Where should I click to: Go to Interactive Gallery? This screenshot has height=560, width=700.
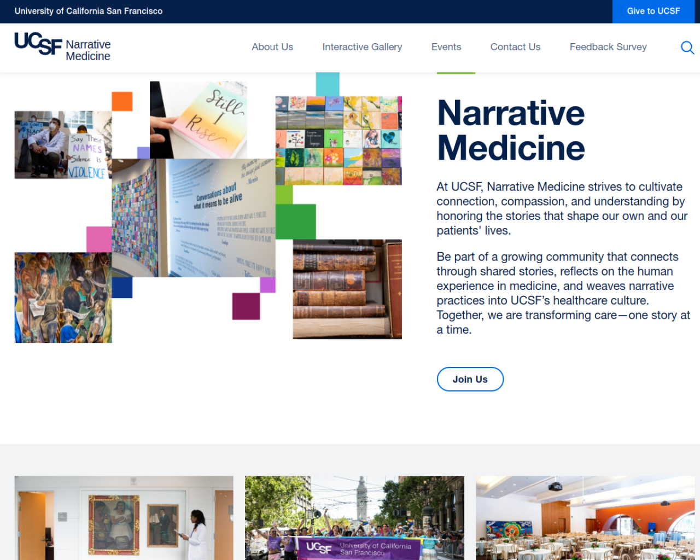click(x=362, y=47)
